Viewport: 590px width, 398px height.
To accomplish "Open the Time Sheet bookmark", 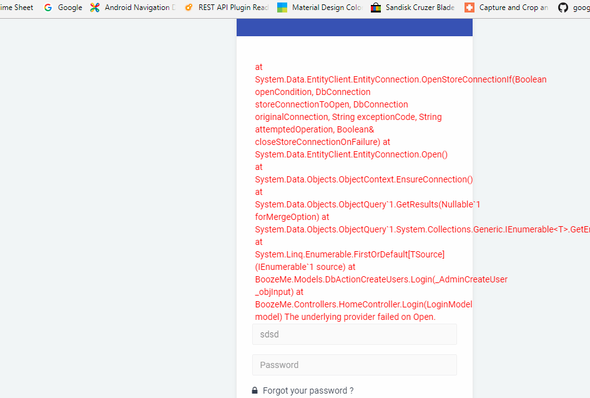I will coord(17,7).
